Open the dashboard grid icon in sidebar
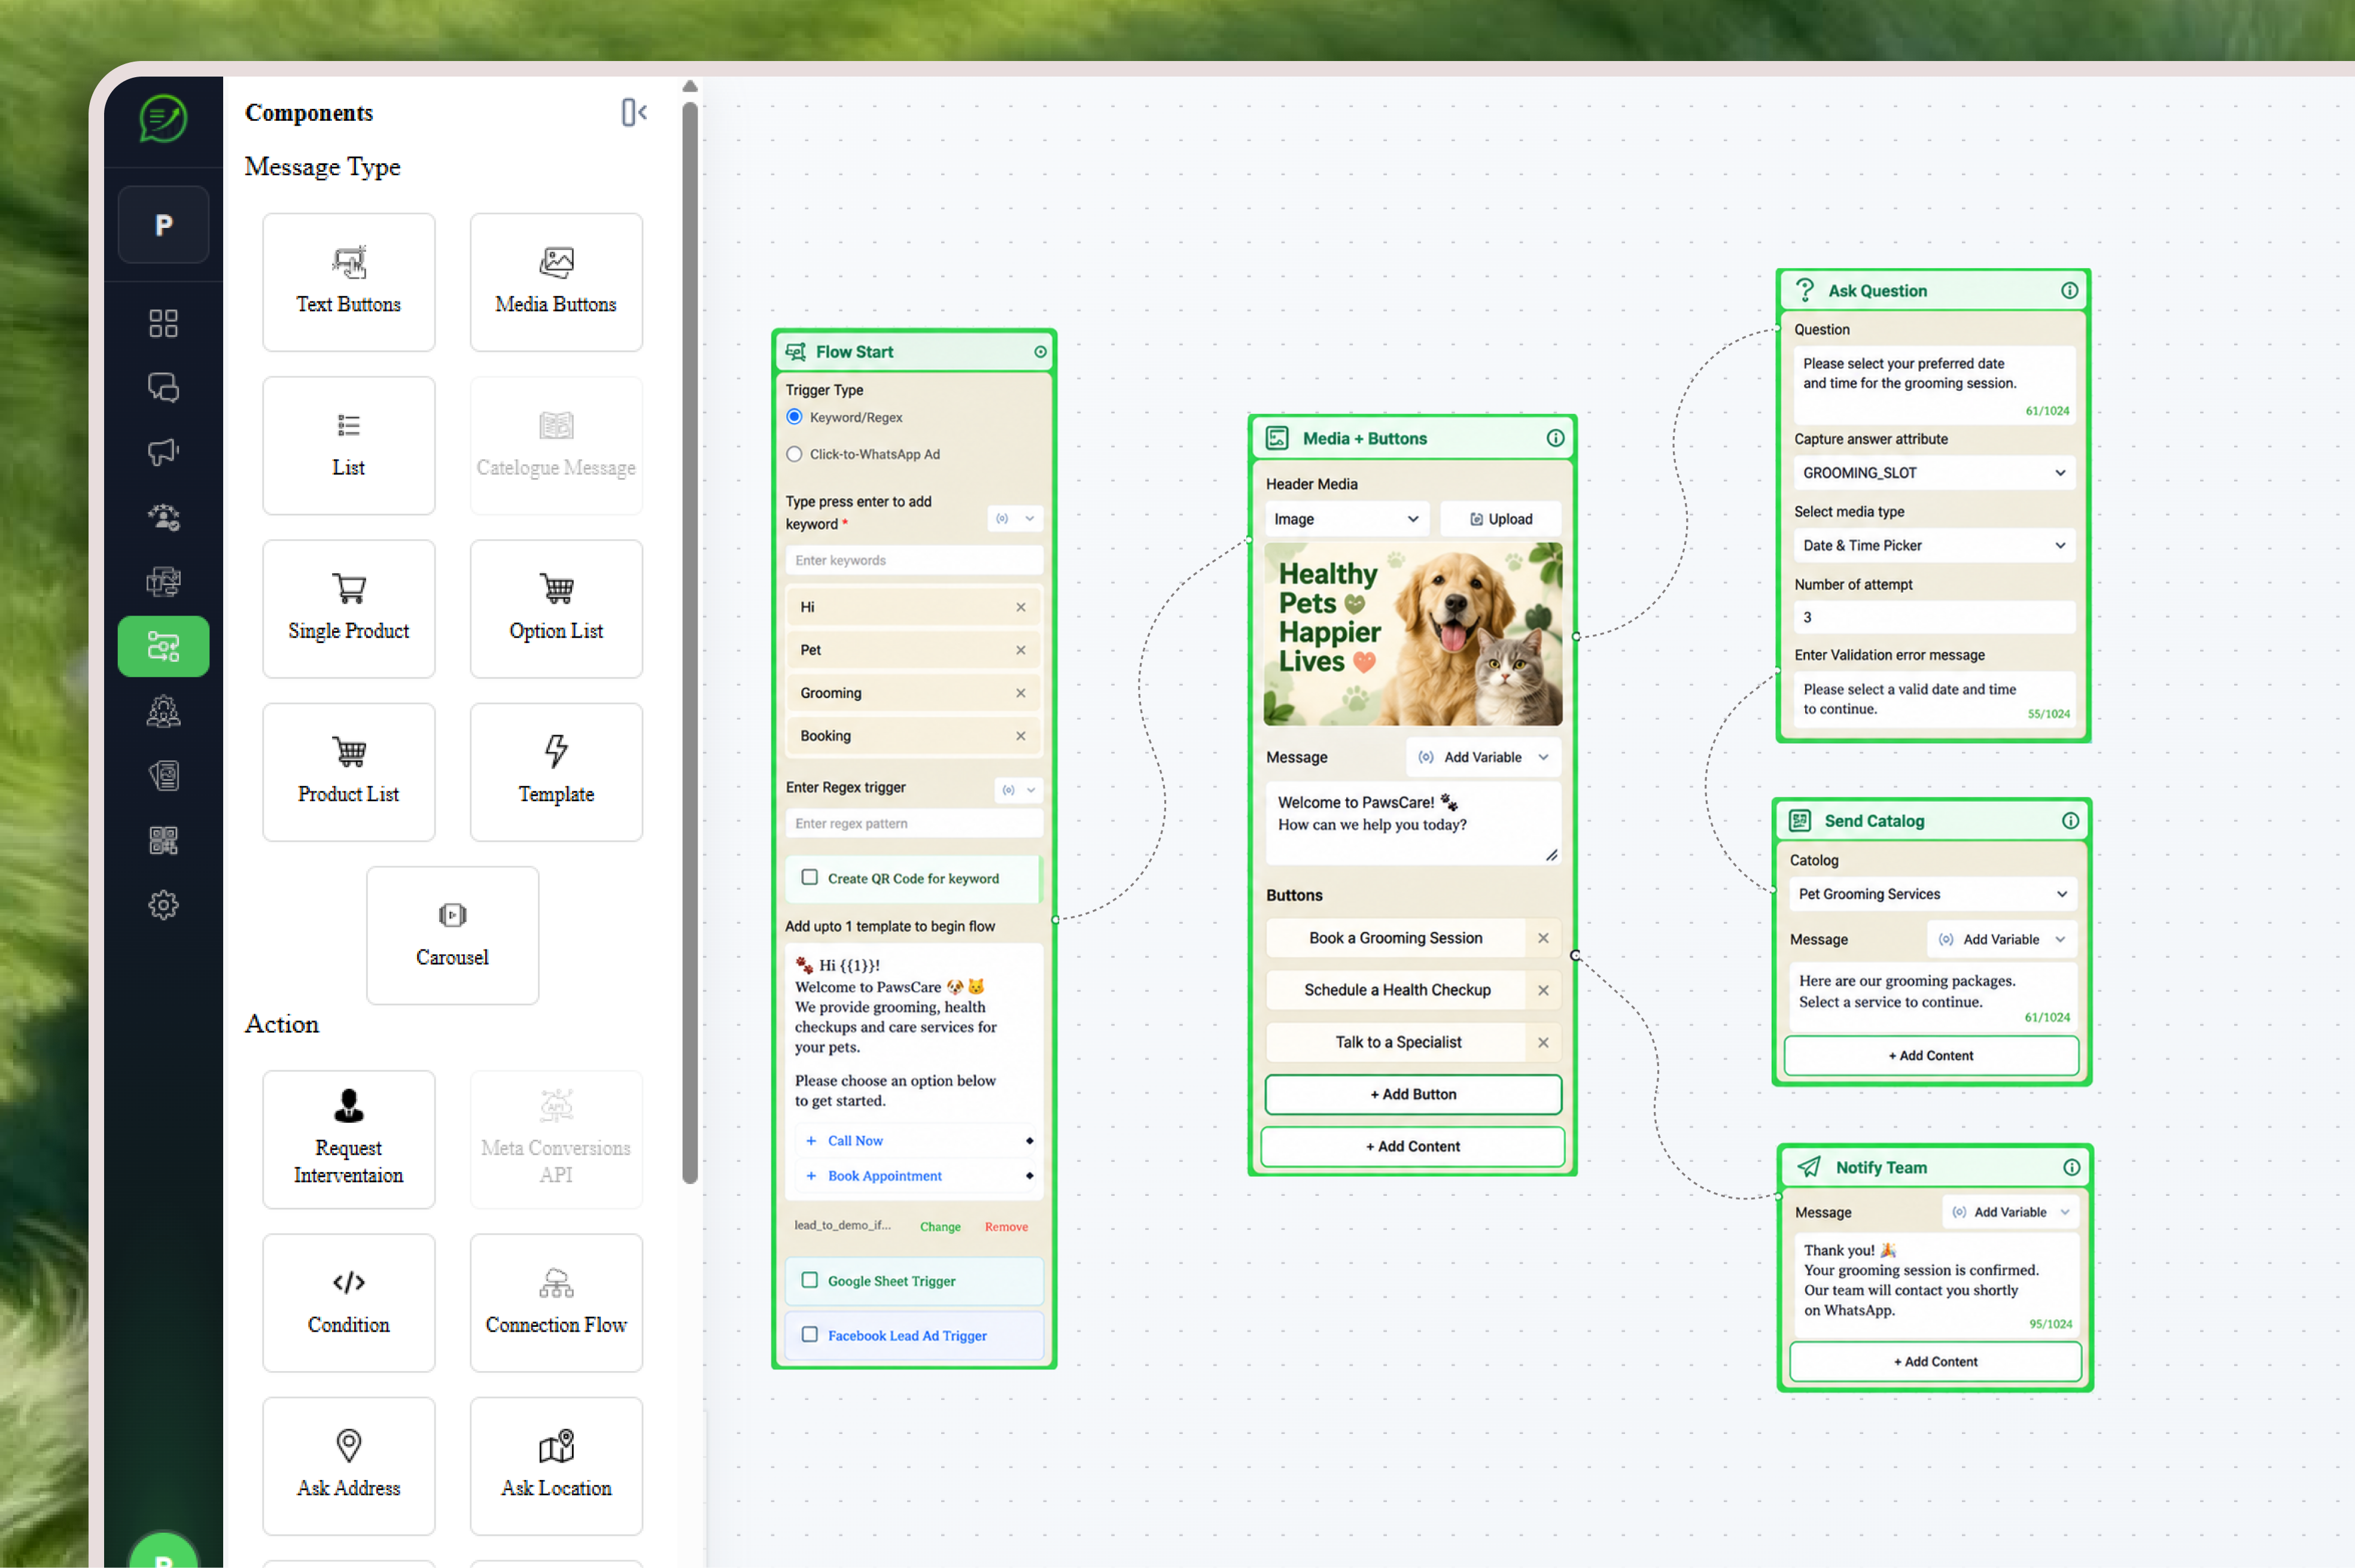 coord(163,323)
